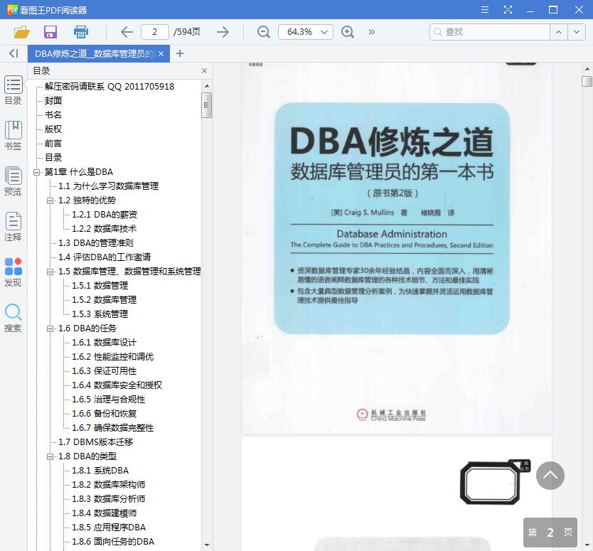The width and height of the screenshot is (593, 551).
Task: Click the round back-to-top button
Action: coord(550,476)
